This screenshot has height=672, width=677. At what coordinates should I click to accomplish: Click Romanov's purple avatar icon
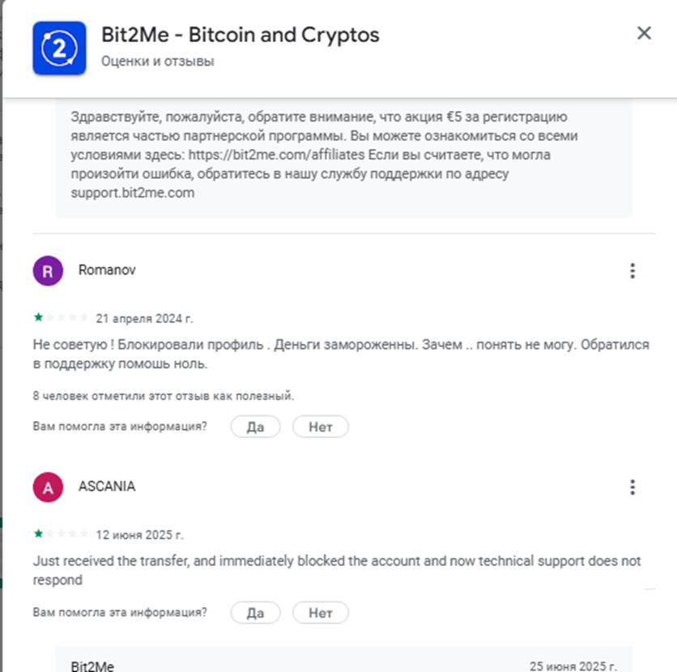[48, 270]
